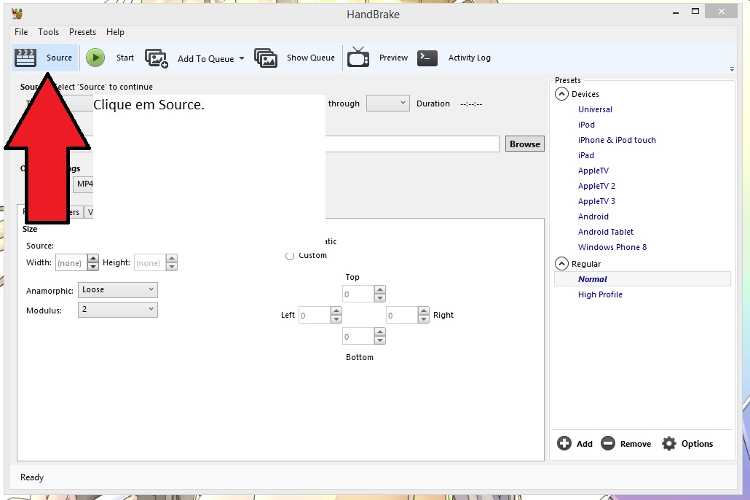
Task: Select the iPad preset
Action: (x=586, y=155)
